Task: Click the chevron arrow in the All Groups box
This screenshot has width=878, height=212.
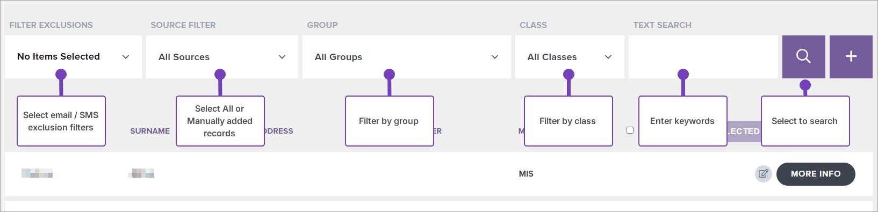Action: (495, 57)
